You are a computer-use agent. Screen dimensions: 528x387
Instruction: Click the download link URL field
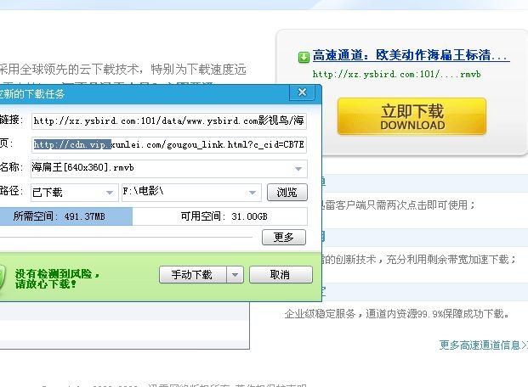click(169, 121)
